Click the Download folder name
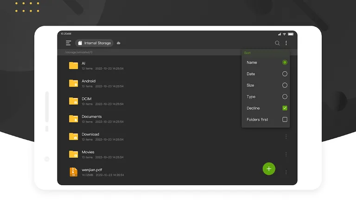Viewport: 356px width, 200px height. coord(90,134)
